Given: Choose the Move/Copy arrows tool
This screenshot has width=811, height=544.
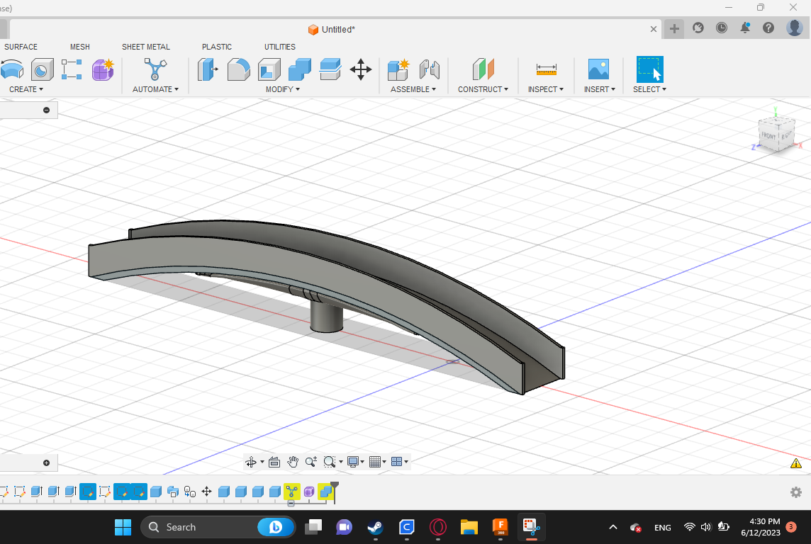Looking at the screenshot, I should pyautogui.click(x=361, y=69).
